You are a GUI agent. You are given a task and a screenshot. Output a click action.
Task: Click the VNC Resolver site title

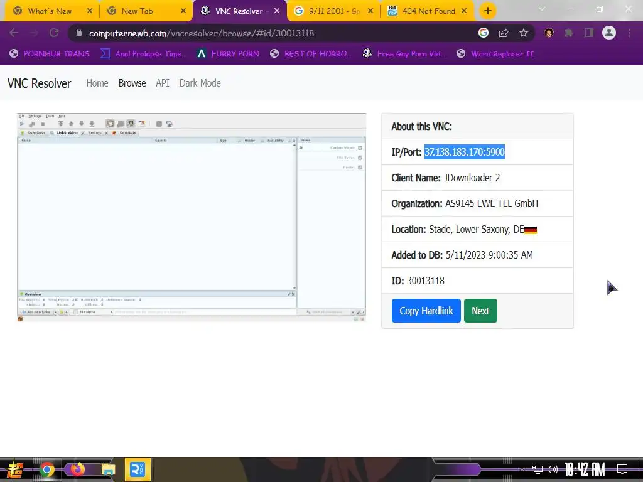coord(40,83)
